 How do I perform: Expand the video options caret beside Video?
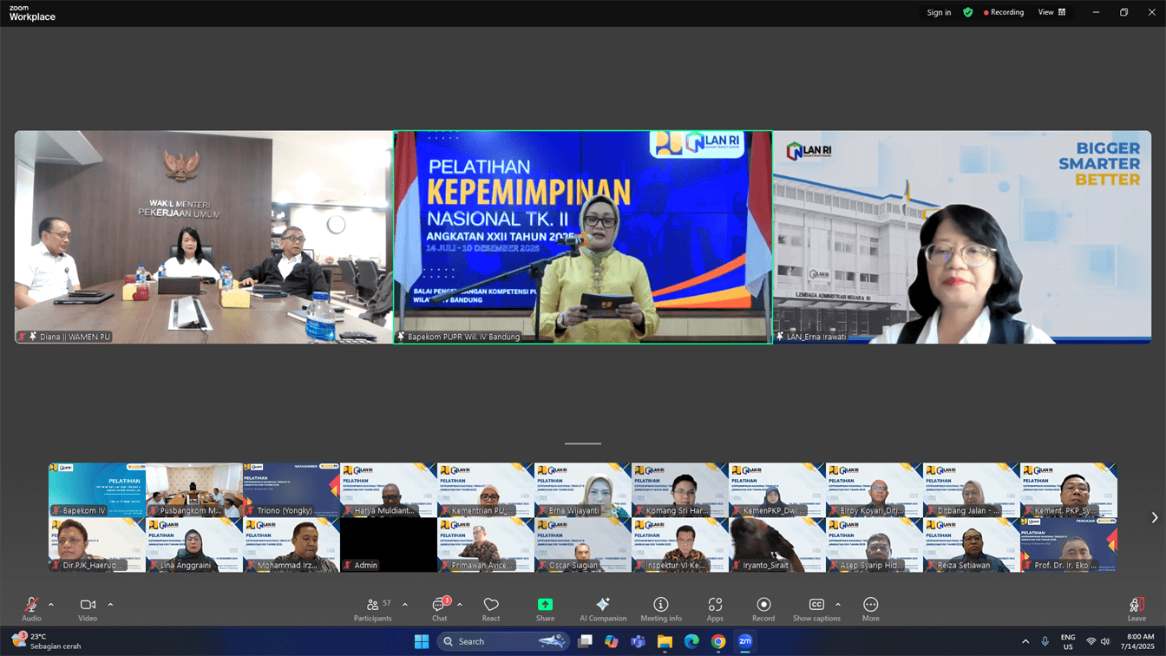click(x=110, y=605)
